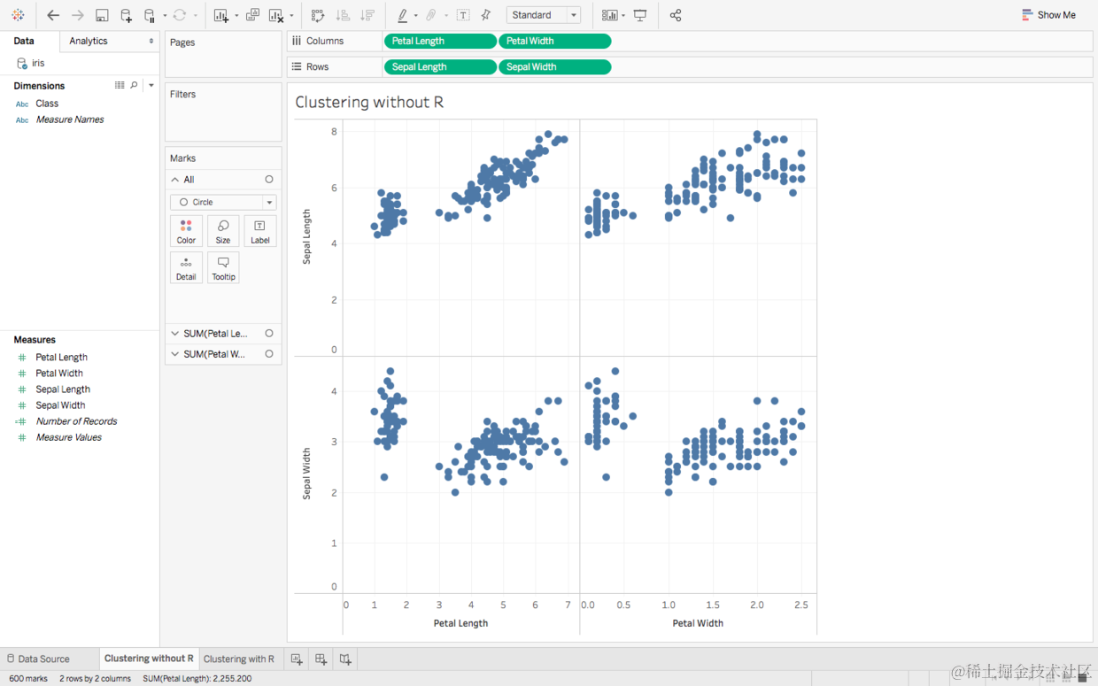Select the Measure Names dimension field
Screen dimensions: 1098x686
coord(70,119)
